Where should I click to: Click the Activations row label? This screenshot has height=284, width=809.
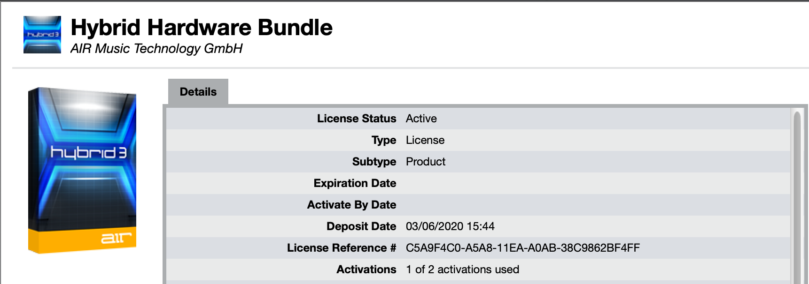366,269
